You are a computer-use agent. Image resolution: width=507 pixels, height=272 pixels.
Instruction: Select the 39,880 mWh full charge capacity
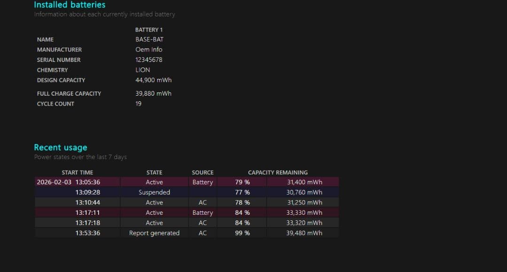click(154, 93)
